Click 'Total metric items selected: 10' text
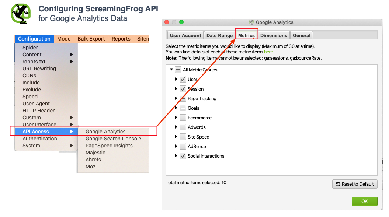Screen dimensions: 389x217 (x=196, y=182)
